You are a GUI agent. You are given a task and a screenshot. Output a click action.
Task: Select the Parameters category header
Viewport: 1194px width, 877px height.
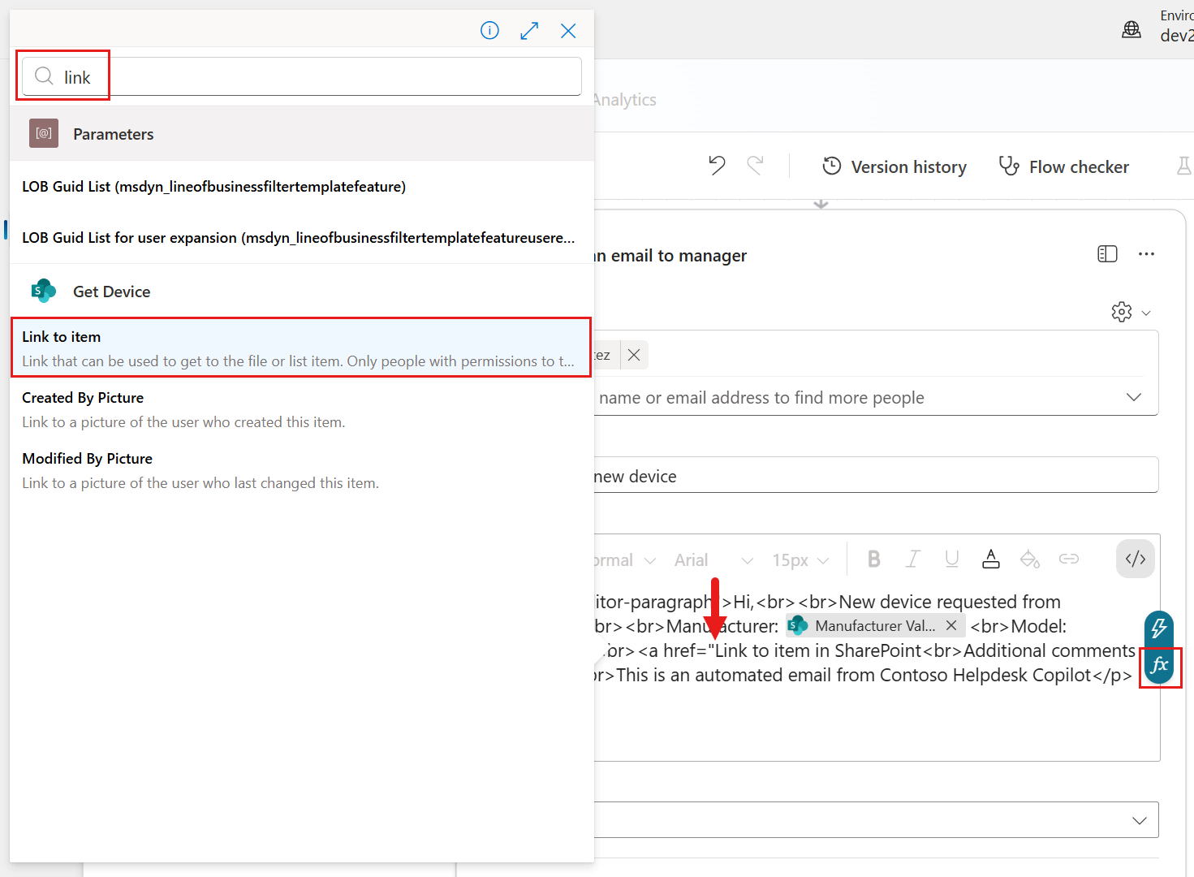(113, 134)
